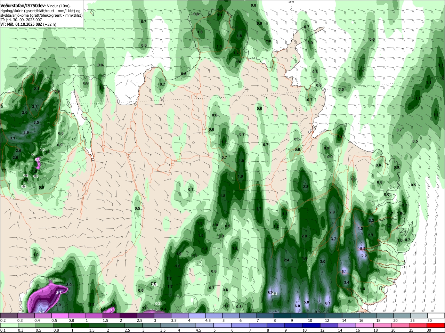Select the 0.5 pink swatch in upper scale
Image resolution: width=445 pixels, height=333 pixels.
pos(60,316)
